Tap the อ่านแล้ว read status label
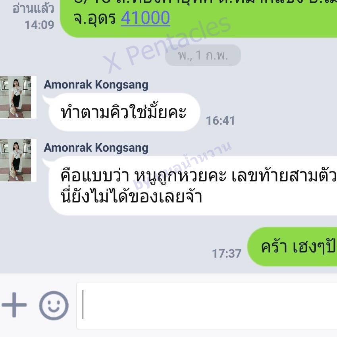 point(33,9)
